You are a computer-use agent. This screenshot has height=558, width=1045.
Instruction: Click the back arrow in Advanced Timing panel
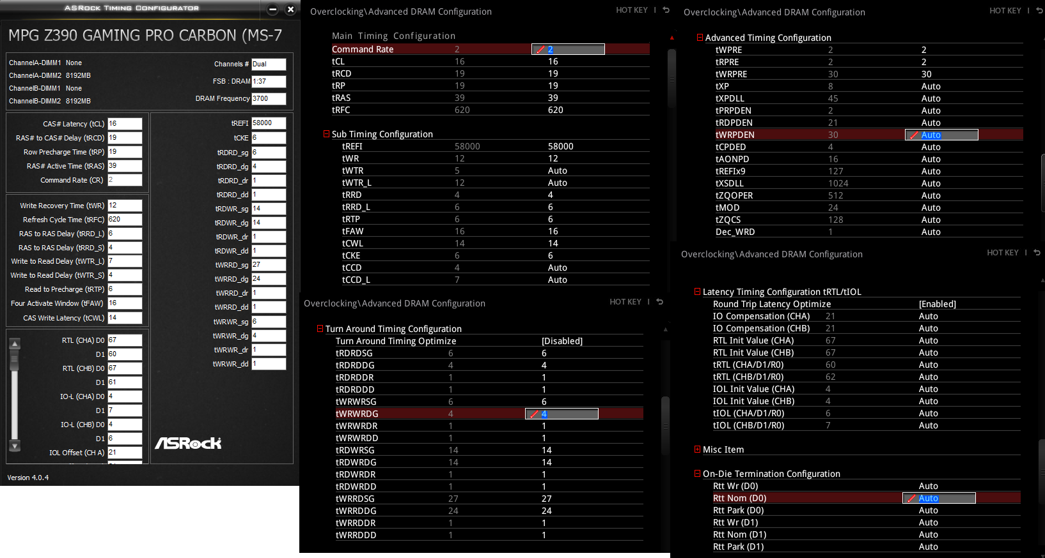pyautogui.click(x=1039, y=10)
